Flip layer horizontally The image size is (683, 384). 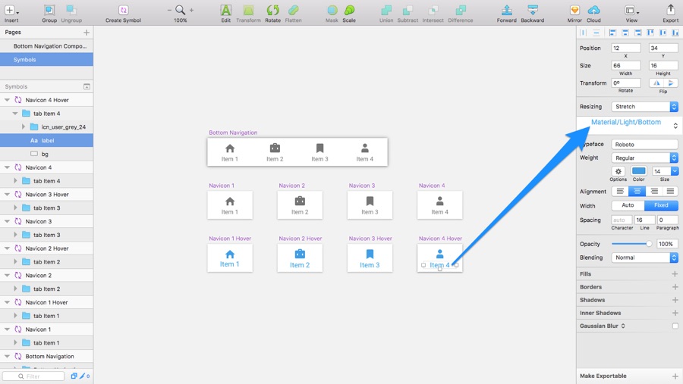(656, 83)
